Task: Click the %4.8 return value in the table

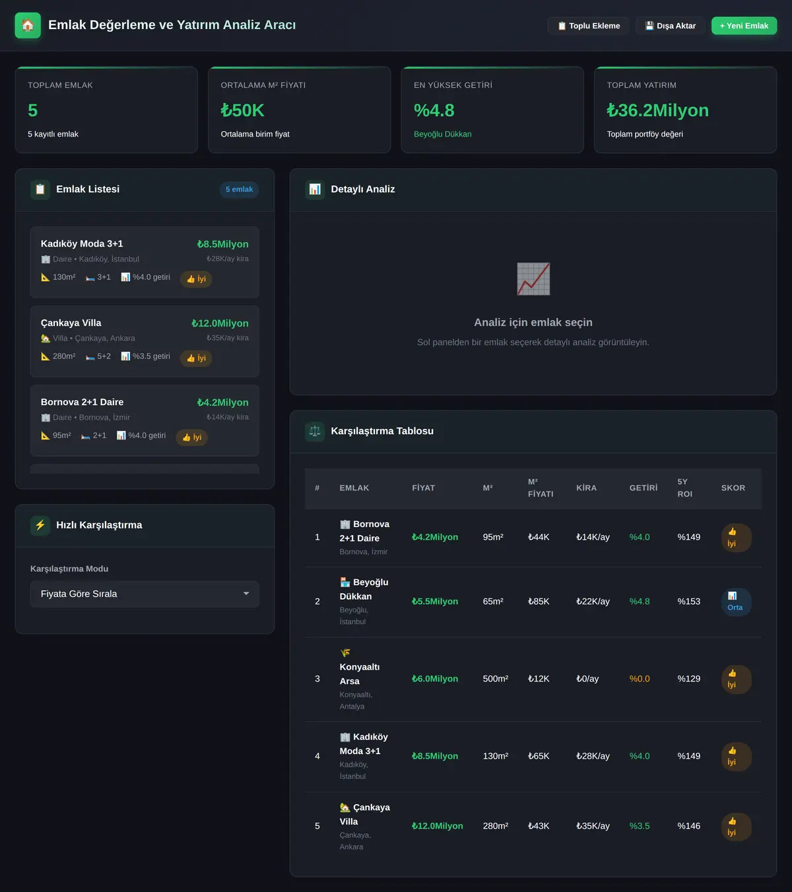Action: (x=640, y=602)
